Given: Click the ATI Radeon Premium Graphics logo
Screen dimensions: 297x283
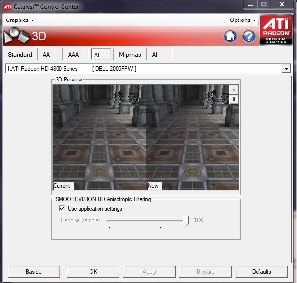Looking at the screenshot, I should [276, 30].
